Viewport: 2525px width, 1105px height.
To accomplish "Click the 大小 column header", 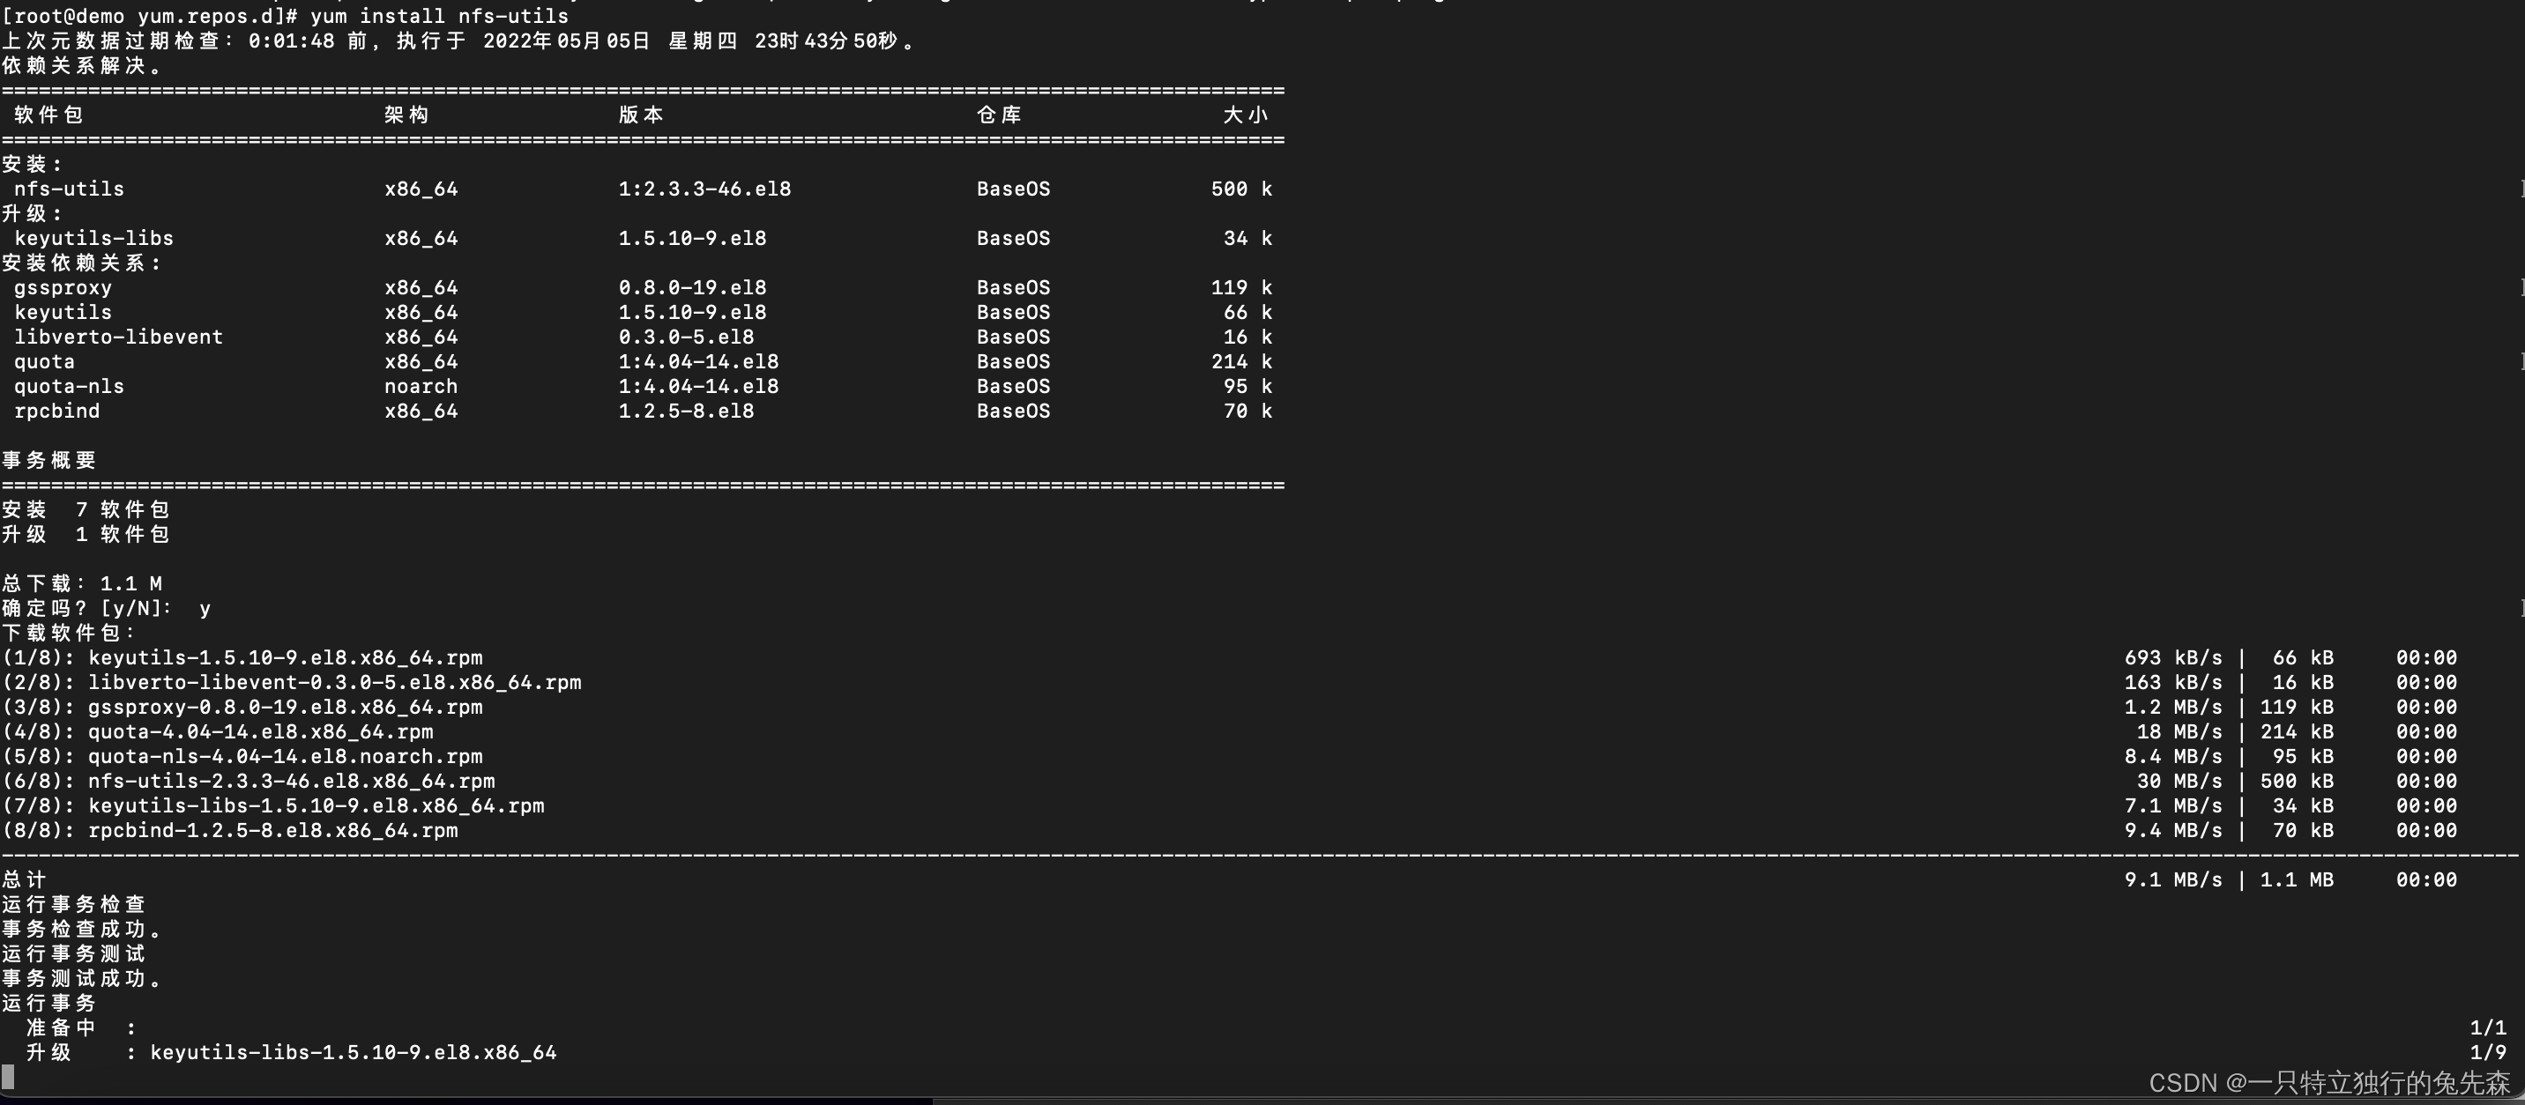I will 1245,115.
